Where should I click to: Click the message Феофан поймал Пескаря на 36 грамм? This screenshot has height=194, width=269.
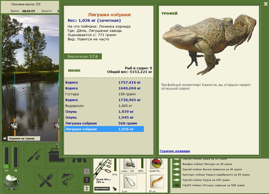[207, 164]
